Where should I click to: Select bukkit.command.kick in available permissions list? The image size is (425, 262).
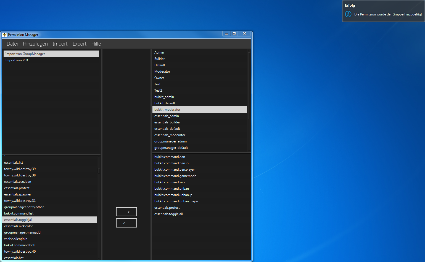point(50,245)
